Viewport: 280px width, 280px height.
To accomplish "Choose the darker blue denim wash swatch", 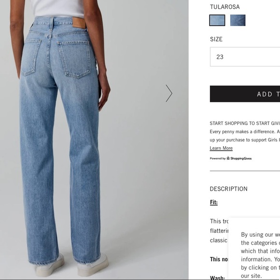I will pos(238,20).
